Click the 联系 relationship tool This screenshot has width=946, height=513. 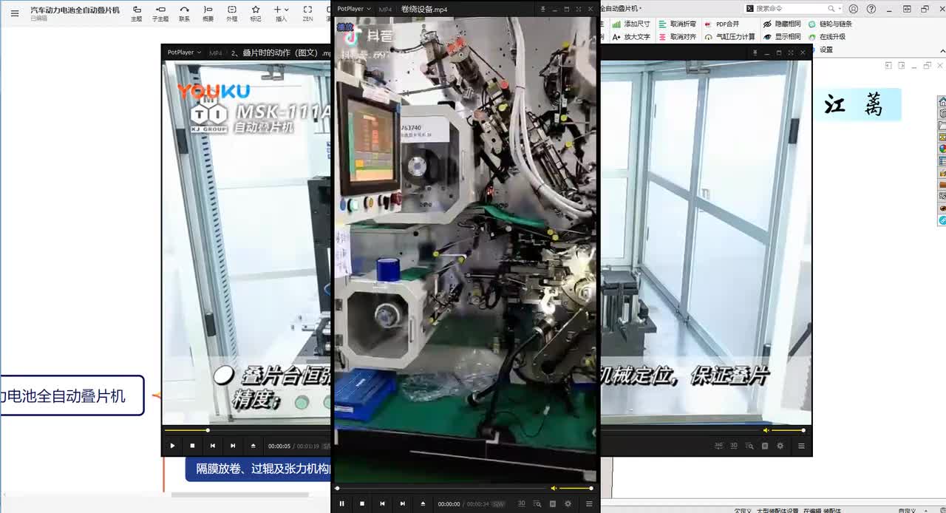184,13
